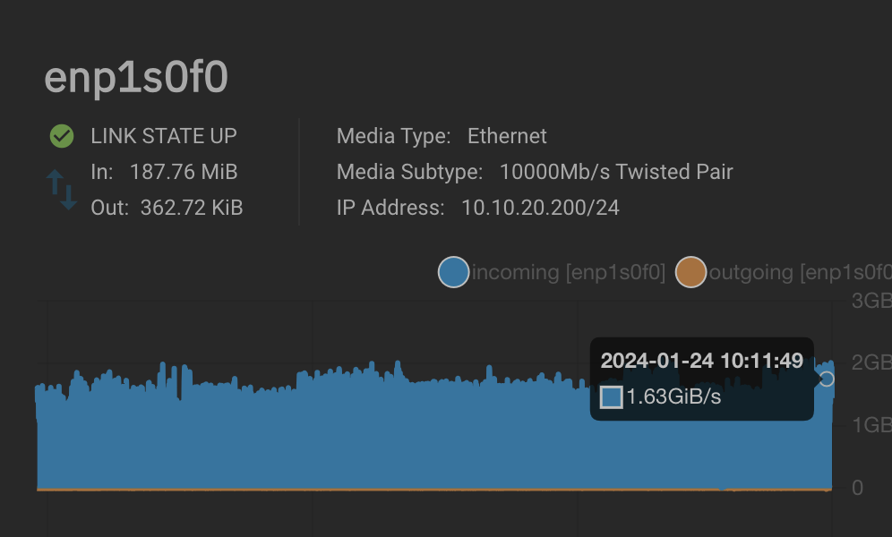Click the outgoing [enp1s0f0] legend label
This screenshot has height=537, width=892.
801,272
